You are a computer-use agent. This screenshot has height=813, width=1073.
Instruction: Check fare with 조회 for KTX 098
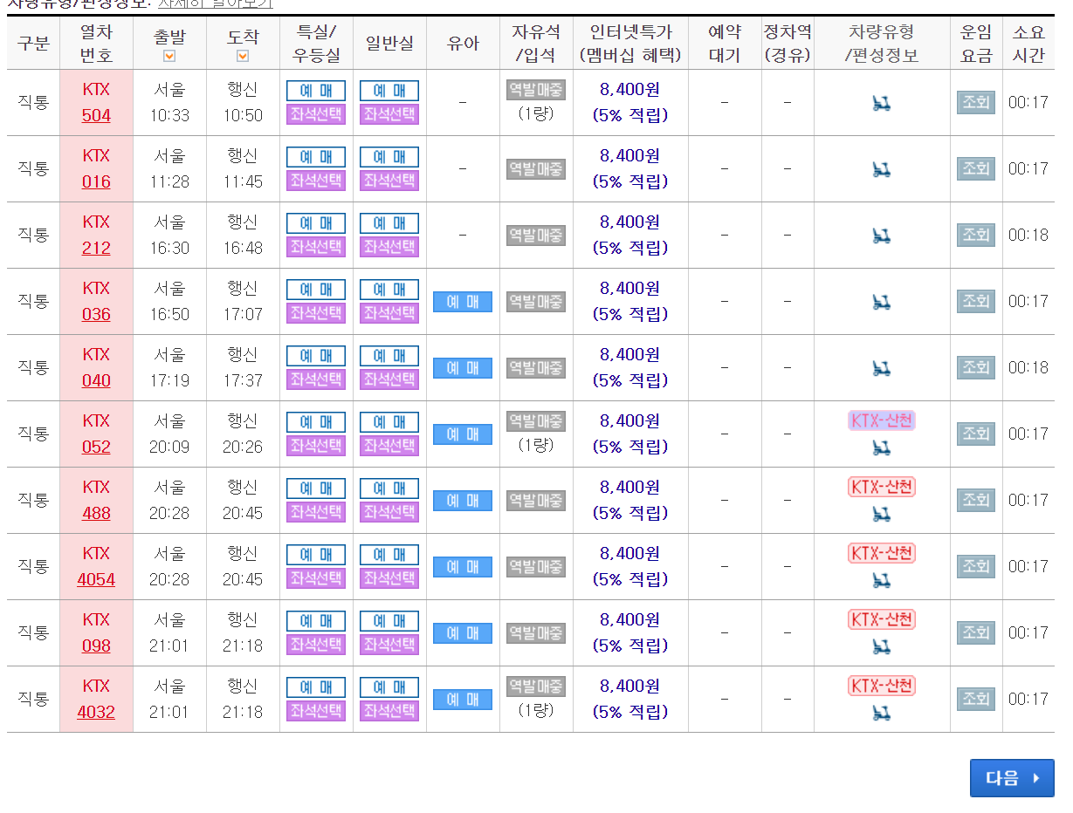(976, 632)
